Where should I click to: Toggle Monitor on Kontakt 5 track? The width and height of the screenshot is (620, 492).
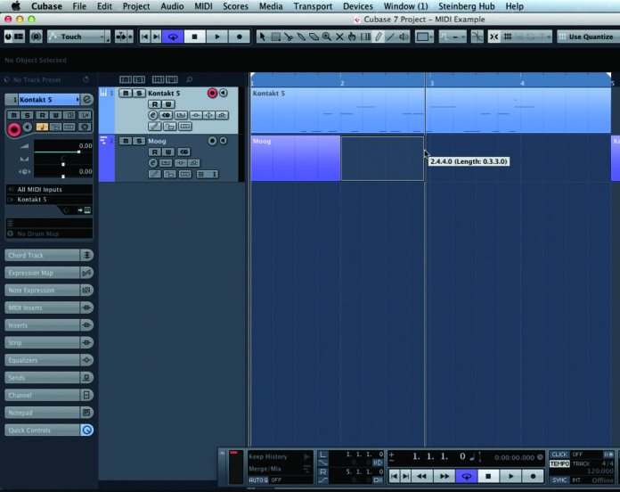pos(224,93)
